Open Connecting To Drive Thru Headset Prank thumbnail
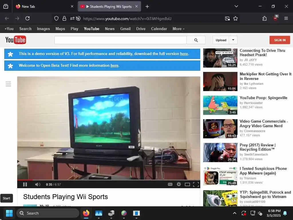This screenshot has width=293, height=220. 220,58
